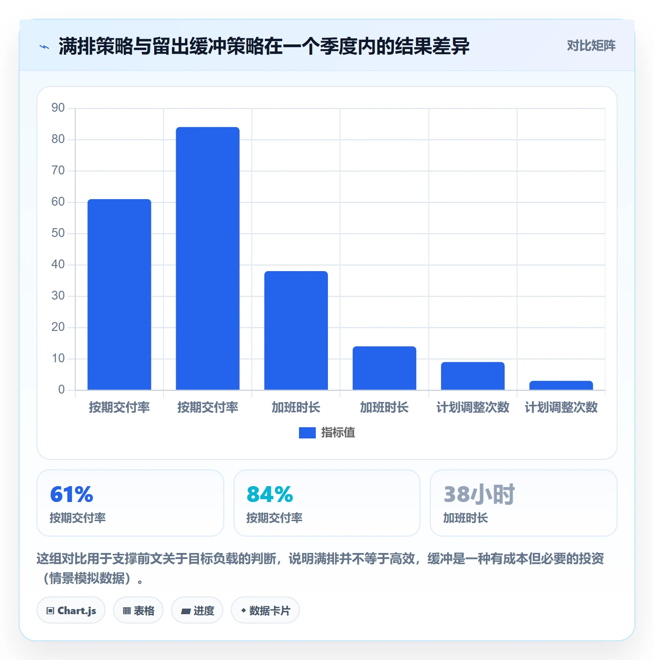Click the shortest 计划调整次数 bar
This screenshot has width=654, height=660.
coord(561,385)
